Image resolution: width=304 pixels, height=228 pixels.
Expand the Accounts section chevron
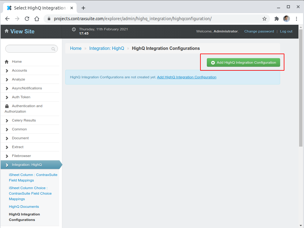point(7,71)
